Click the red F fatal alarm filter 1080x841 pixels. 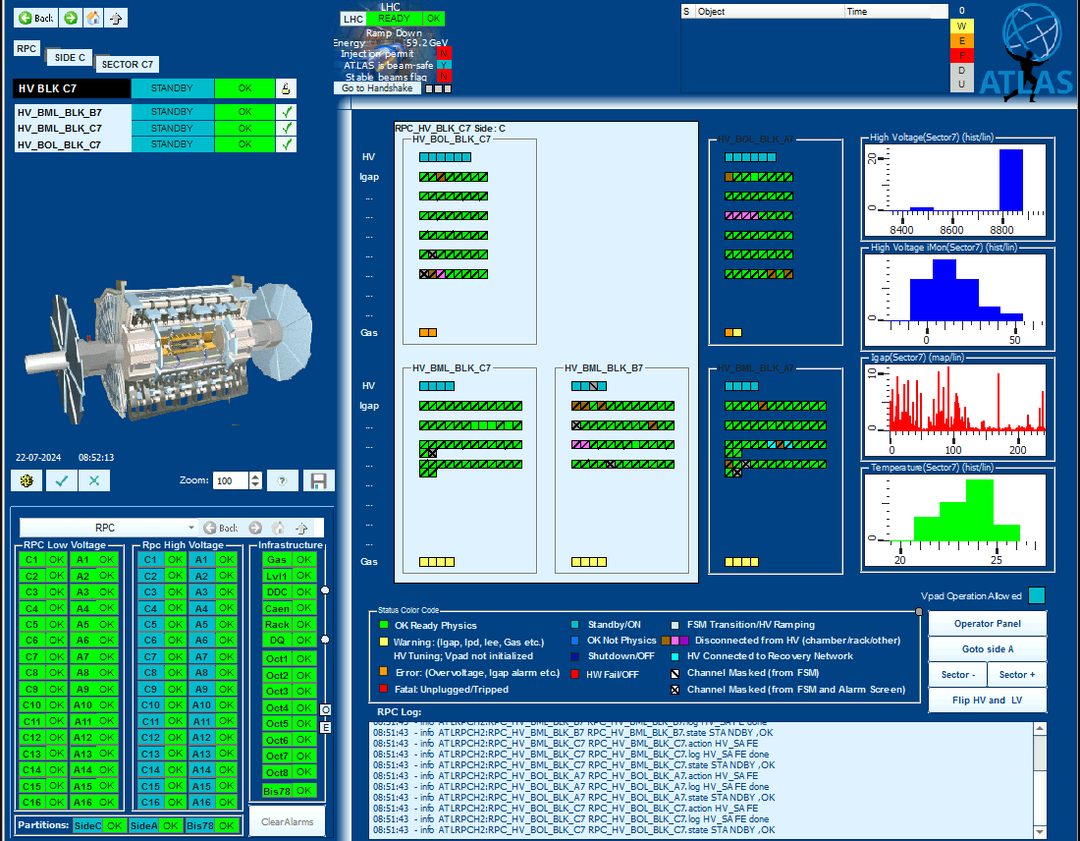(961, 55)
